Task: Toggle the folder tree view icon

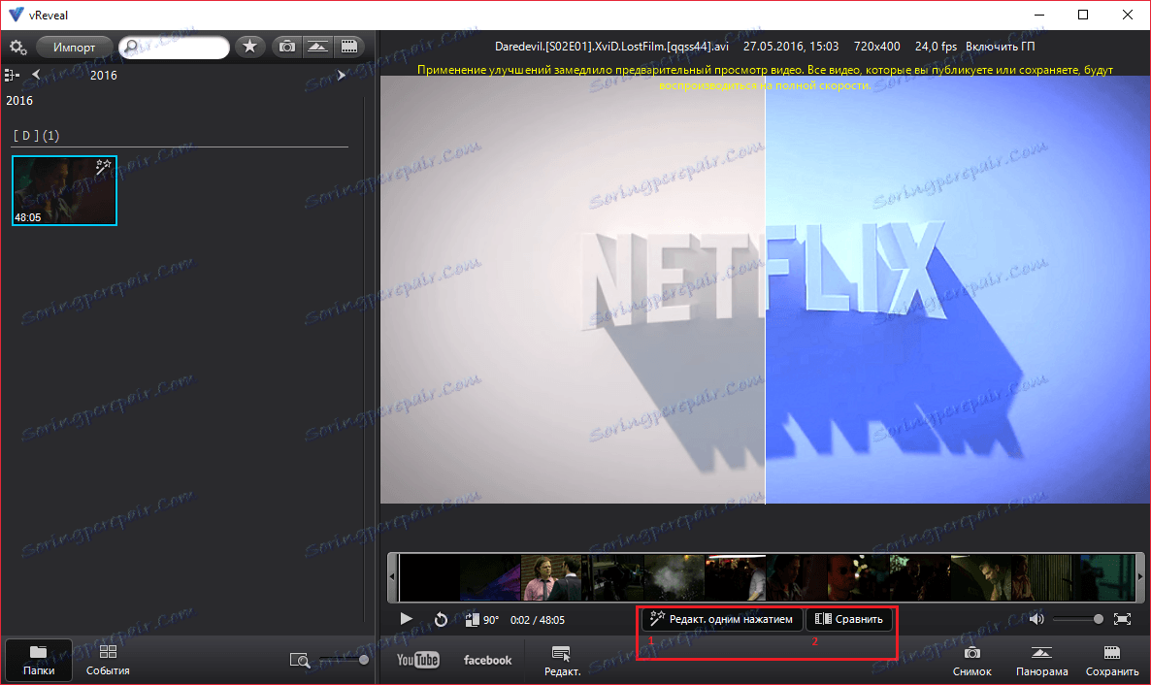Action: (11, 75)
